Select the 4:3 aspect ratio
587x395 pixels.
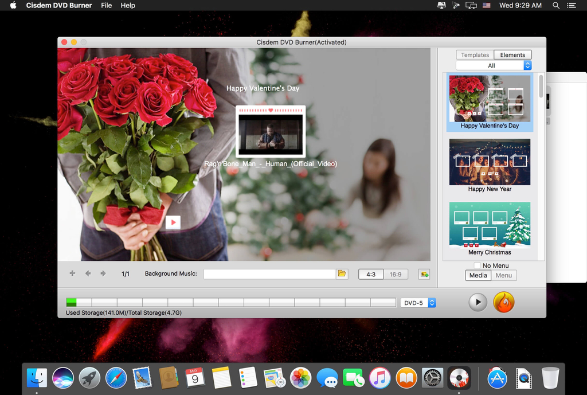point(371,274)
